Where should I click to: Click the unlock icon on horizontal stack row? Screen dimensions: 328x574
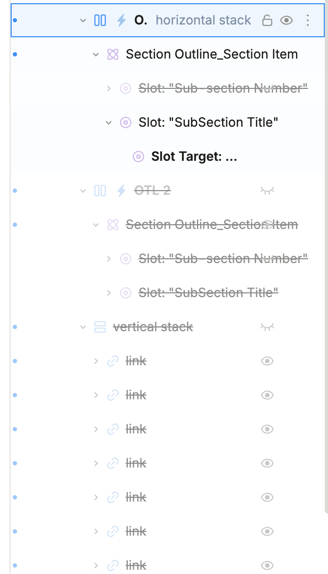tap(267, 21)
